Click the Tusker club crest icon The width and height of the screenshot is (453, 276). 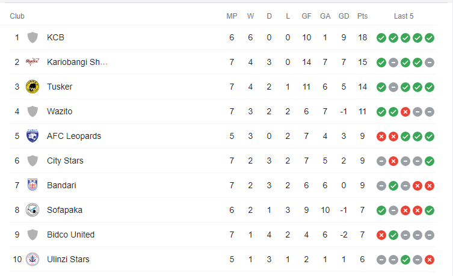(32, 87)
